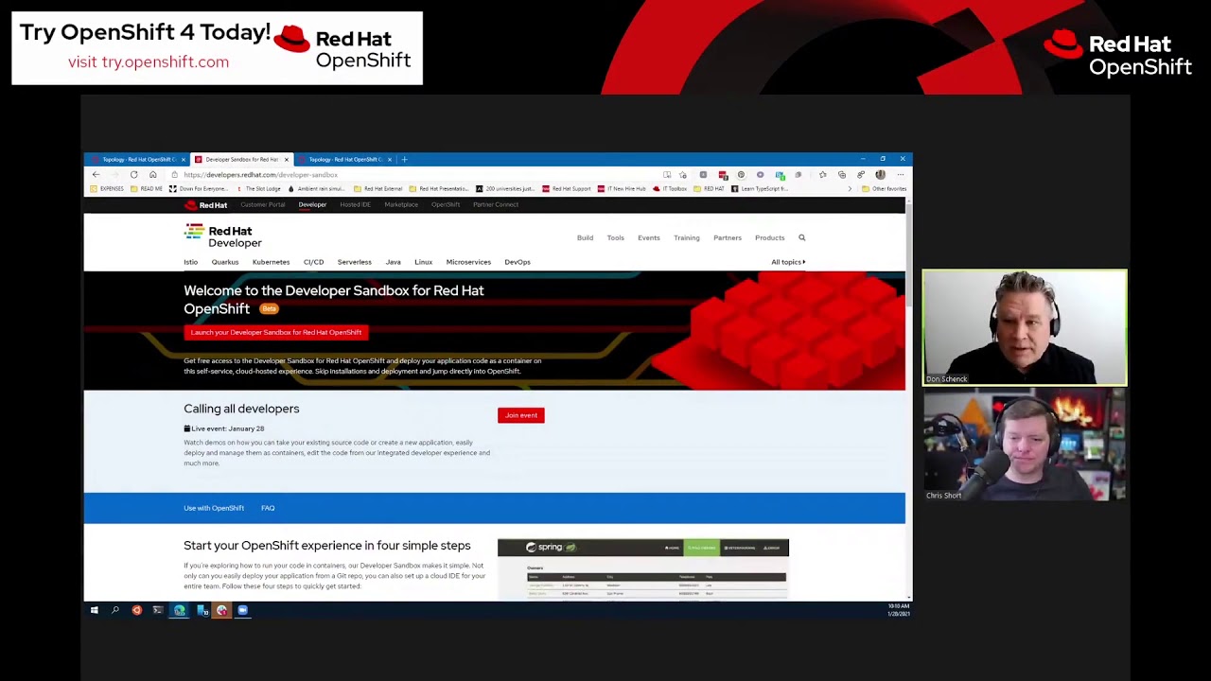
Task: Reload the page with the refresh icon
Action: [x=133, y=175]
